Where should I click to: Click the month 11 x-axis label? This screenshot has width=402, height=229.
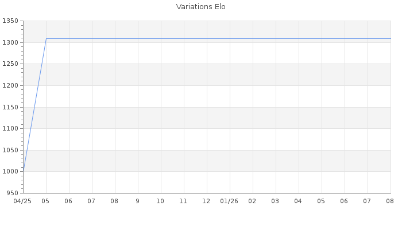[183, 202]
